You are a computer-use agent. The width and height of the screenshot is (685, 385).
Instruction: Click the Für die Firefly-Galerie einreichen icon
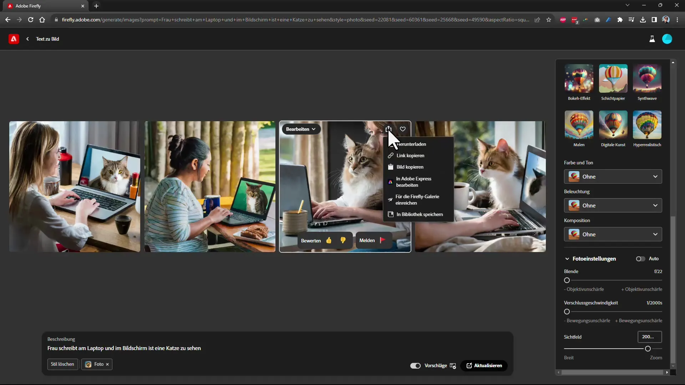(391, 199)
